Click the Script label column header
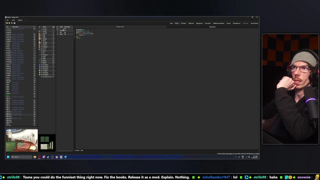 pyautogui.click(x=67, y=27)
